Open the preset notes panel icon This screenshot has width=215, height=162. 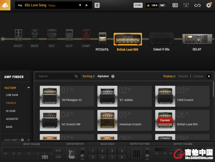coord(175,5)
